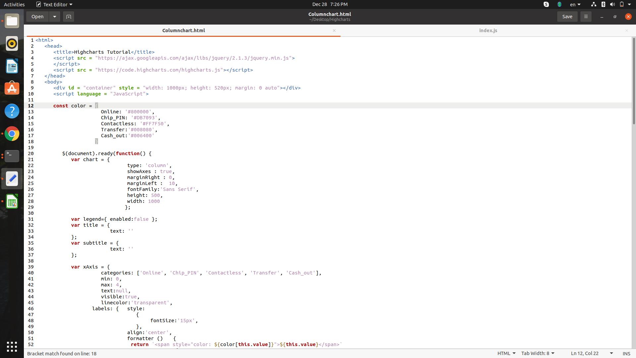
Task: Open Ubuntu Software from the dock
Action: point(12,89)
